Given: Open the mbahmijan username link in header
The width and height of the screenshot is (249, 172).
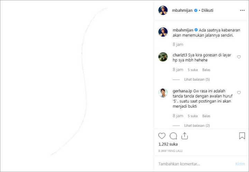Looking at the screenshot, I should click(x=182, y=10).
